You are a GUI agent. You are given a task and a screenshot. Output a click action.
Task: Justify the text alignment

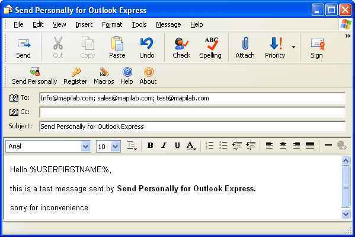tap(310, 146)
